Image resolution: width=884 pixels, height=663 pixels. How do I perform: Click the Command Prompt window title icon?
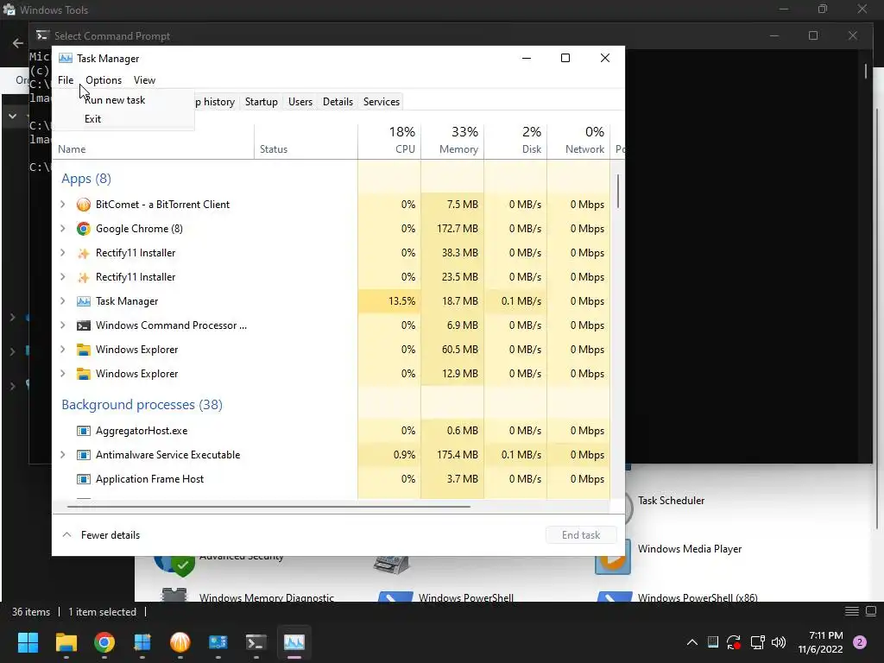[42, 35]
